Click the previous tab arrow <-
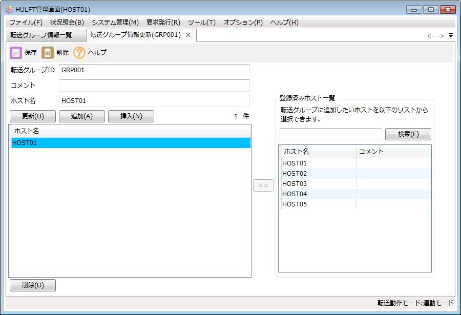This screenshot has height=315, width=461. point(430,36)
